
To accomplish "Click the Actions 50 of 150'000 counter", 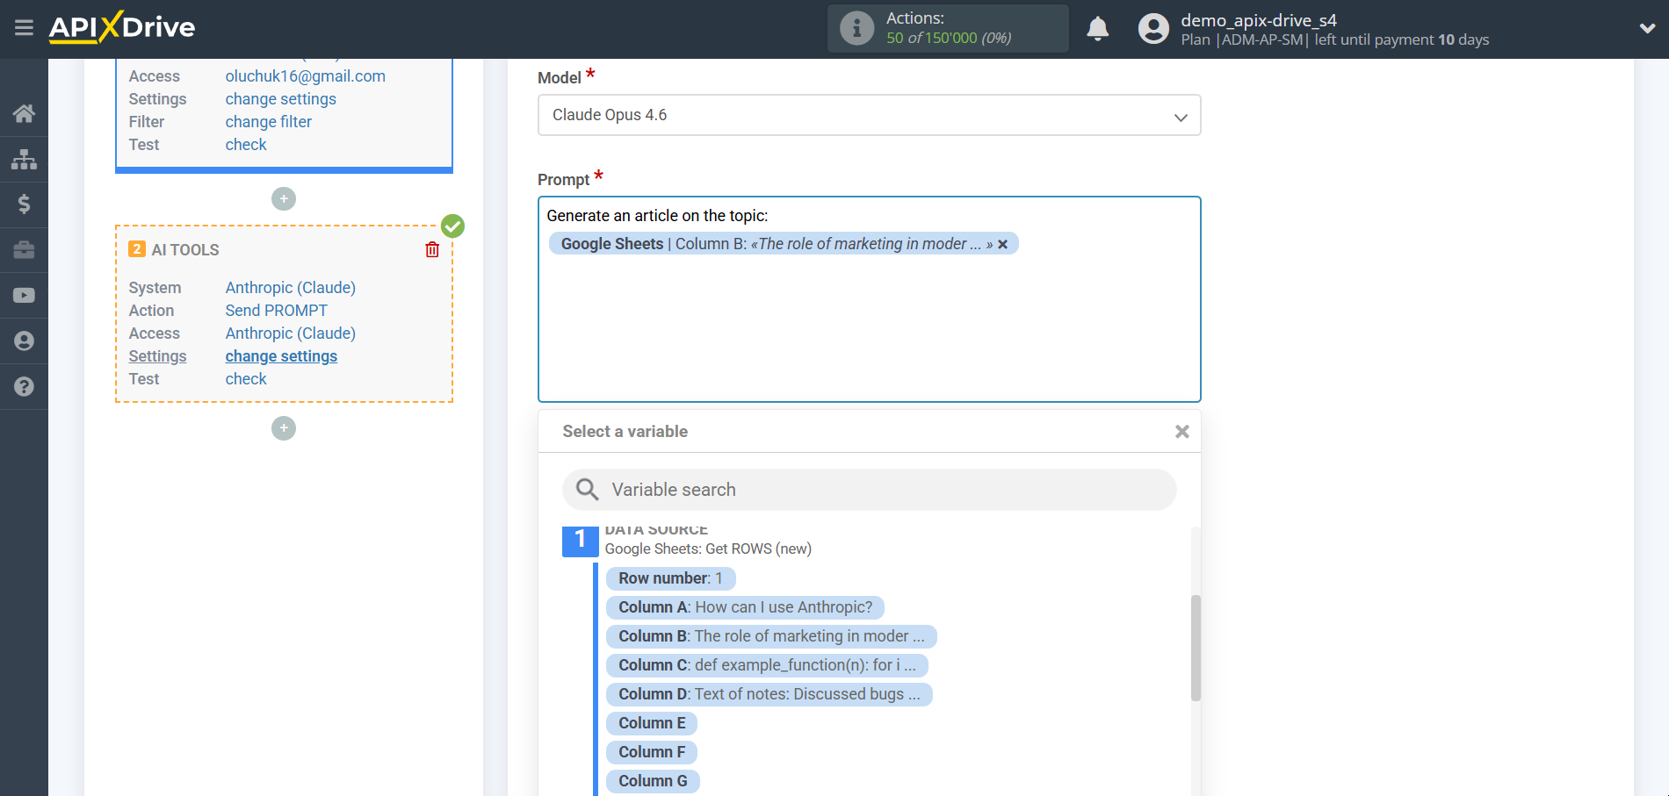I will [949, 38].
